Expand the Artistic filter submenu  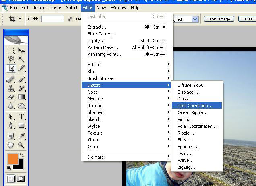[126, 65]
